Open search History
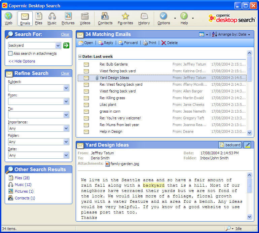The image size is (259, 233). pyautogui.click(x=144, y=18)
